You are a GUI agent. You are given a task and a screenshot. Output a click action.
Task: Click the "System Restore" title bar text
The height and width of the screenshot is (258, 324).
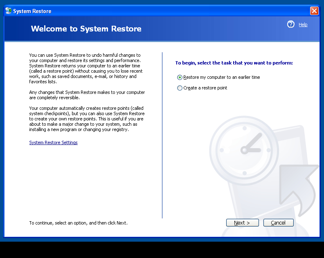(x=32, y=11)
